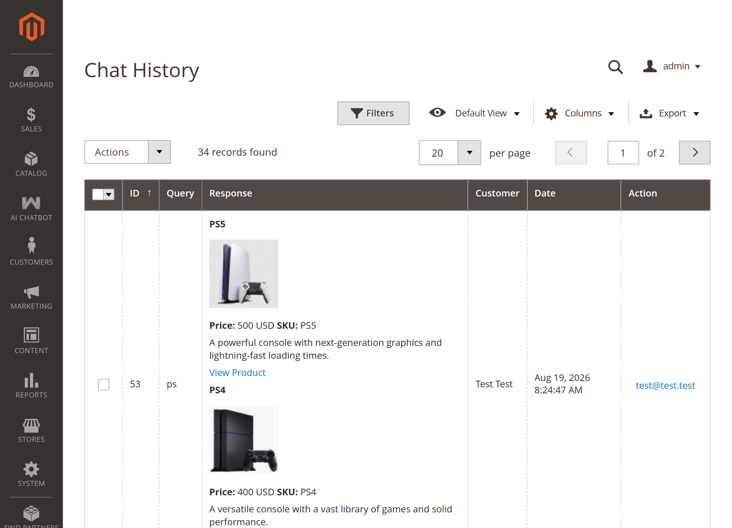Expand the Columns dropdown
The image size is (732, 528).
(580, 113)
